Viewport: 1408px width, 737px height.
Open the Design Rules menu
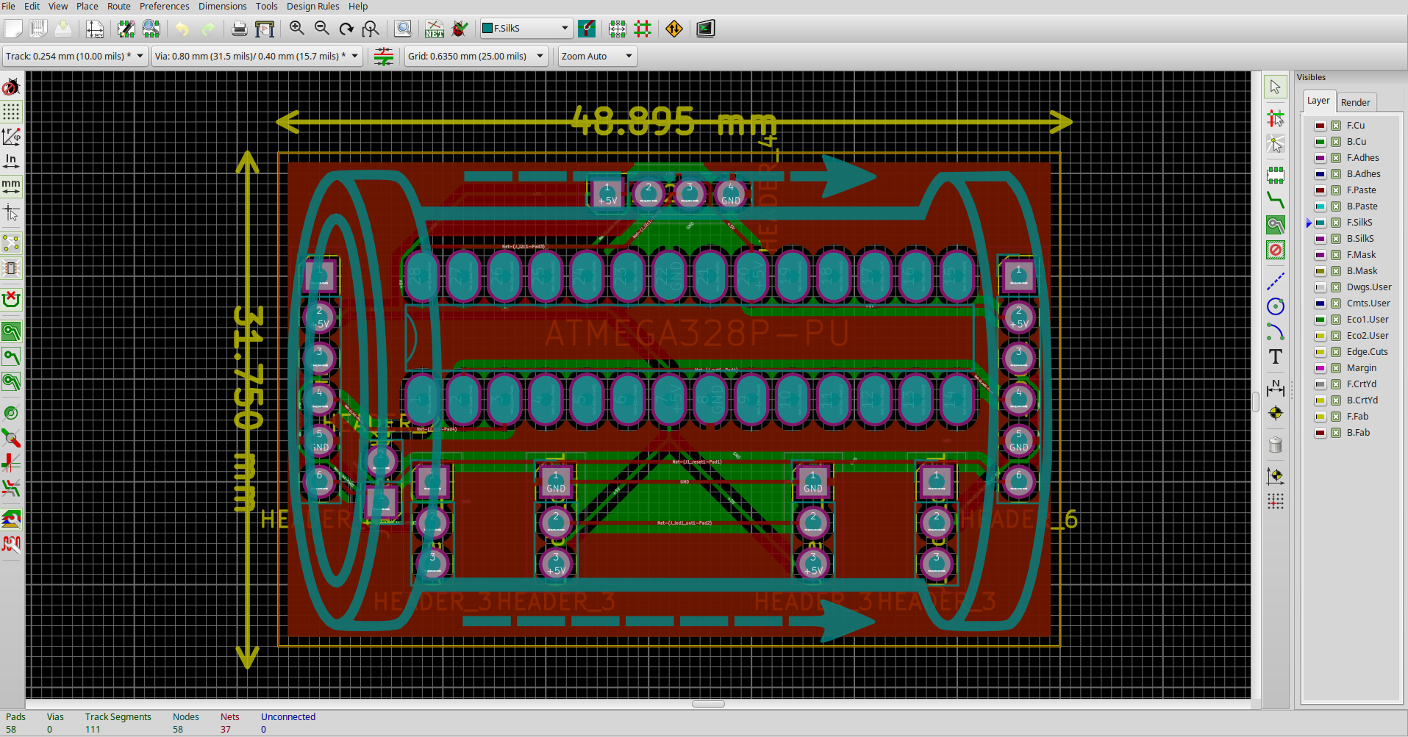(312, 7)
